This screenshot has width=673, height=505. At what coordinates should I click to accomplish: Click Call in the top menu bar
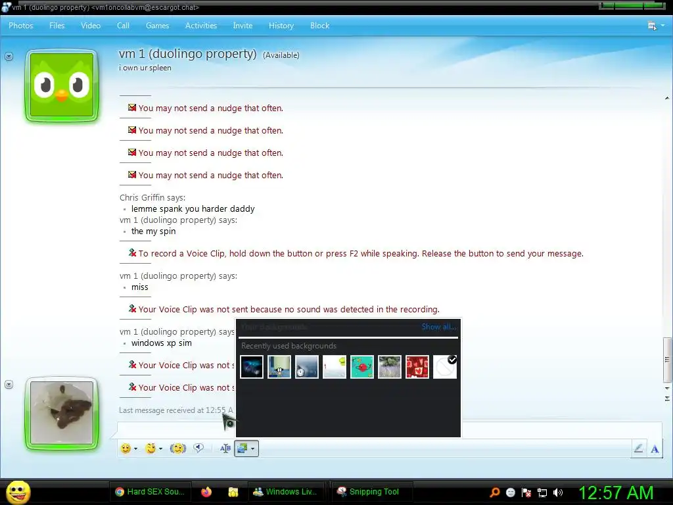point(123,26)
